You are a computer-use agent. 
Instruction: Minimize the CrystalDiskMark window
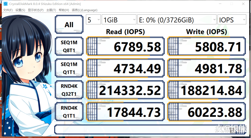220,4
